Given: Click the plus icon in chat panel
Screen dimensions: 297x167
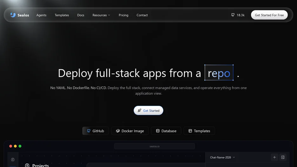Looking at the screenshot, I should (x=274, y=157).
